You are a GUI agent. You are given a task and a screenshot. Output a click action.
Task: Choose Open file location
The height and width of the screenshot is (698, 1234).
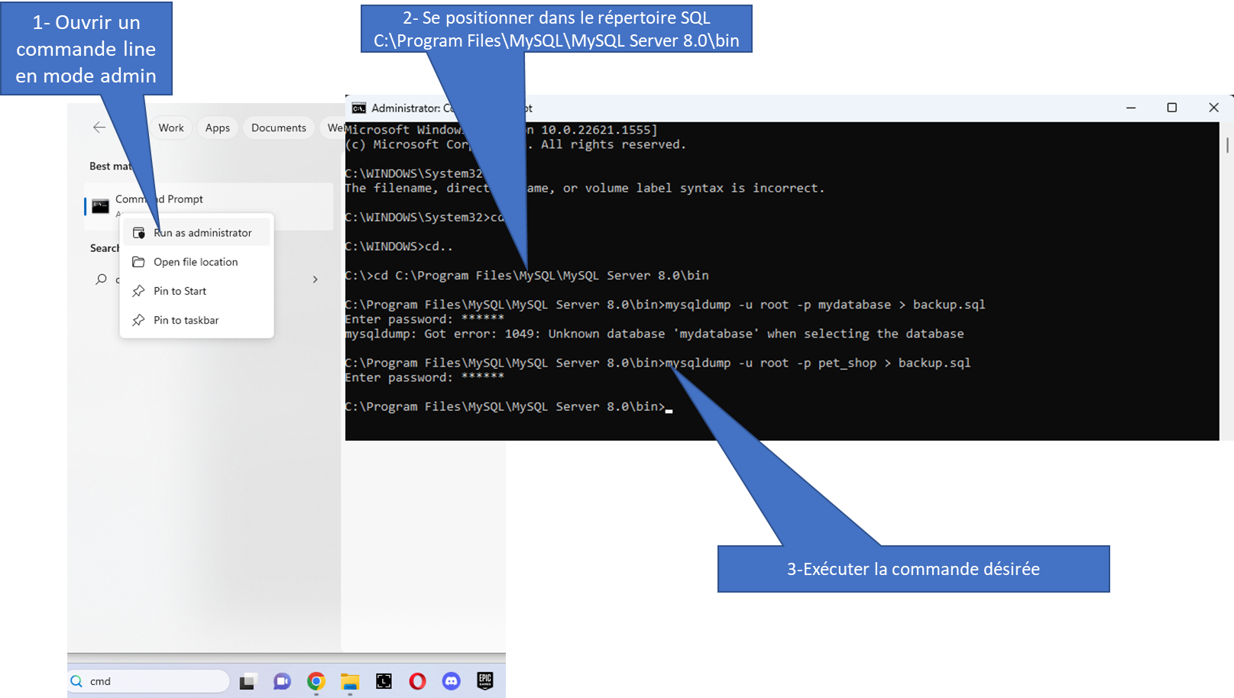pyautogui.click(x=197, y=262)
